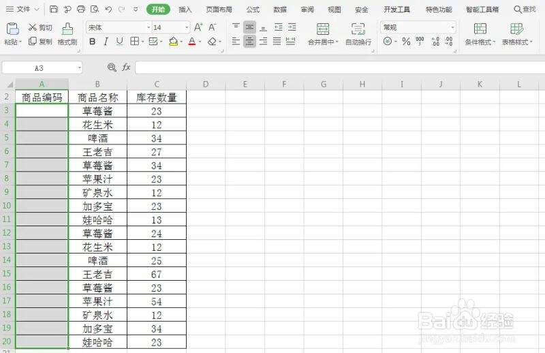Switch to the 视图 View tab
This screenshot has width=545, height=353.
tap(334, 10)
